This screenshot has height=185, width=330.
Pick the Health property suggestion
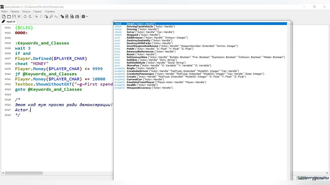click(131, 85)
